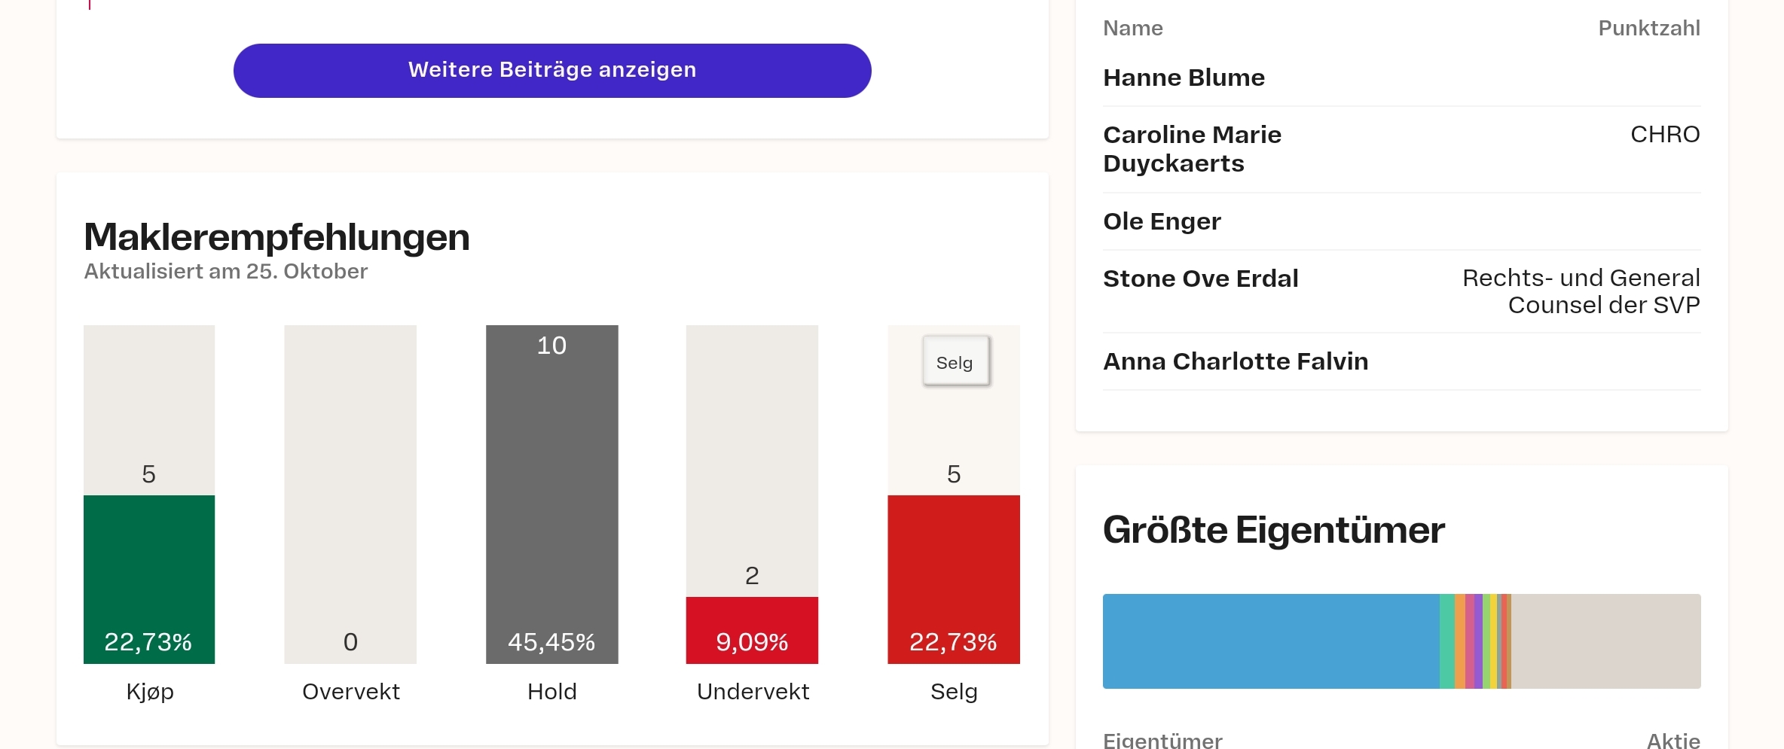This screenshot has height=749, width=1784.
Task: Click the Weitere Beiträge anzeigen button
Action: tap(552, 70)
